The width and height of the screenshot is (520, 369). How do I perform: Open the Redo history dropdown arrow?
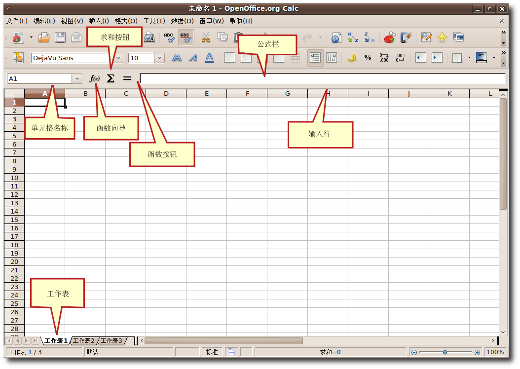(x=320, y=37)
